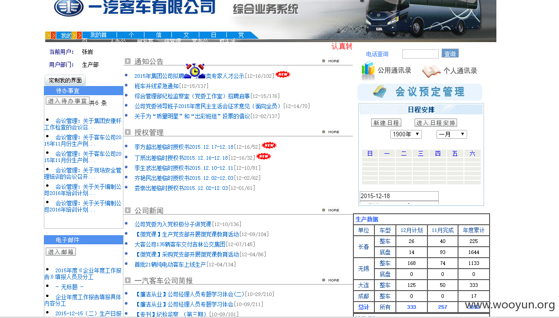Open 会议预定管理 banner

(x=420, y=92)
